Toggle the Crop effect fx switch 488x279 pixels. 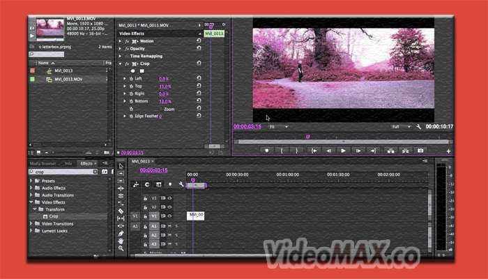pyautogui.click(x=127, y=64)
